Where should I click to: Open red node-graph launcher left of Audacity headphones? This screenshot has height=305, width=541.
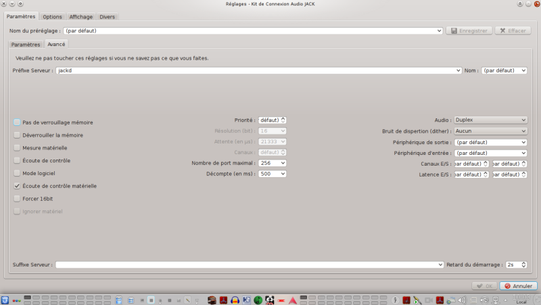(x=223, y=300)
